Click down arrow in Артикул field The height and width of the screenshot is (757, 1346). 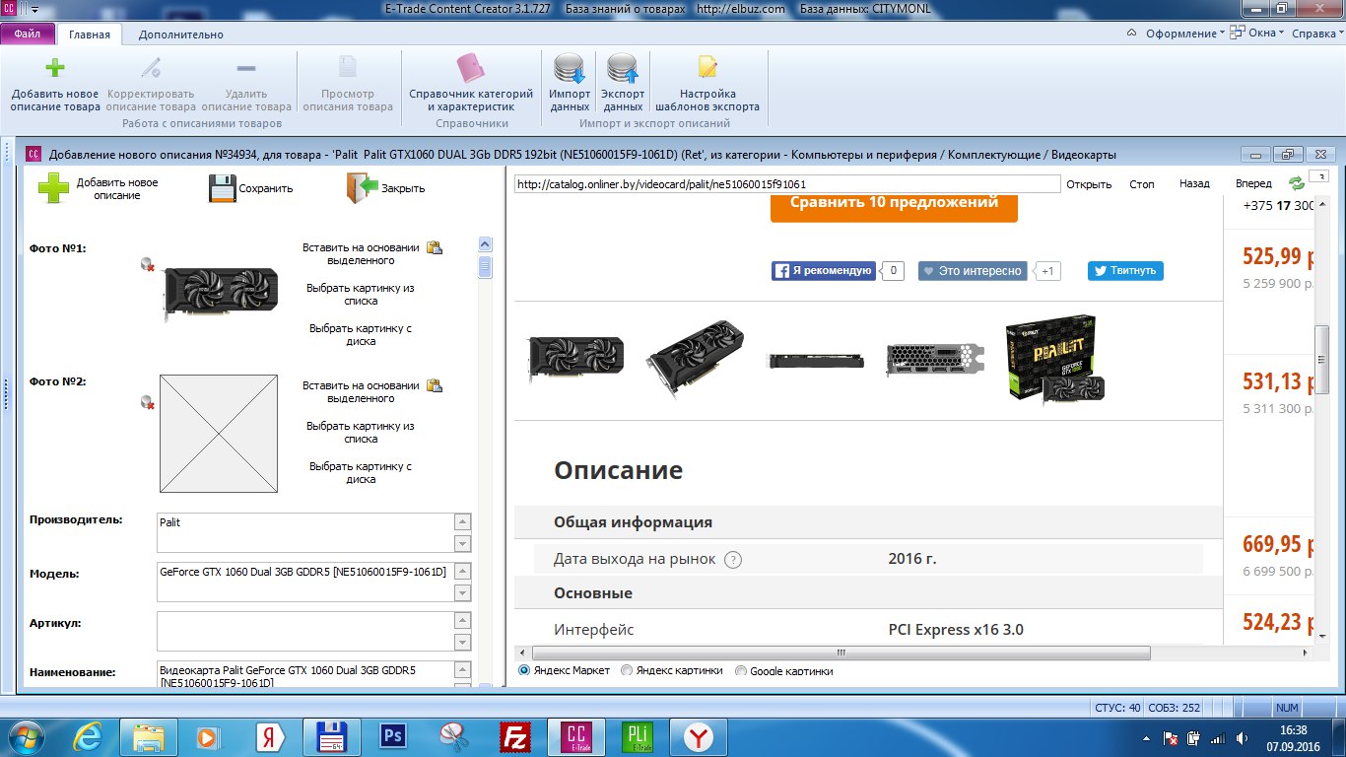coord(462,642)
